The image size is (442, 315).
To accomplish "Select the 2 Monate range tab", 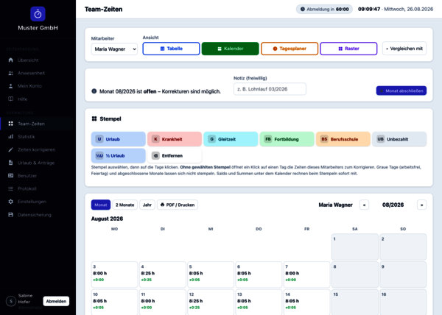I will (125, 205).
